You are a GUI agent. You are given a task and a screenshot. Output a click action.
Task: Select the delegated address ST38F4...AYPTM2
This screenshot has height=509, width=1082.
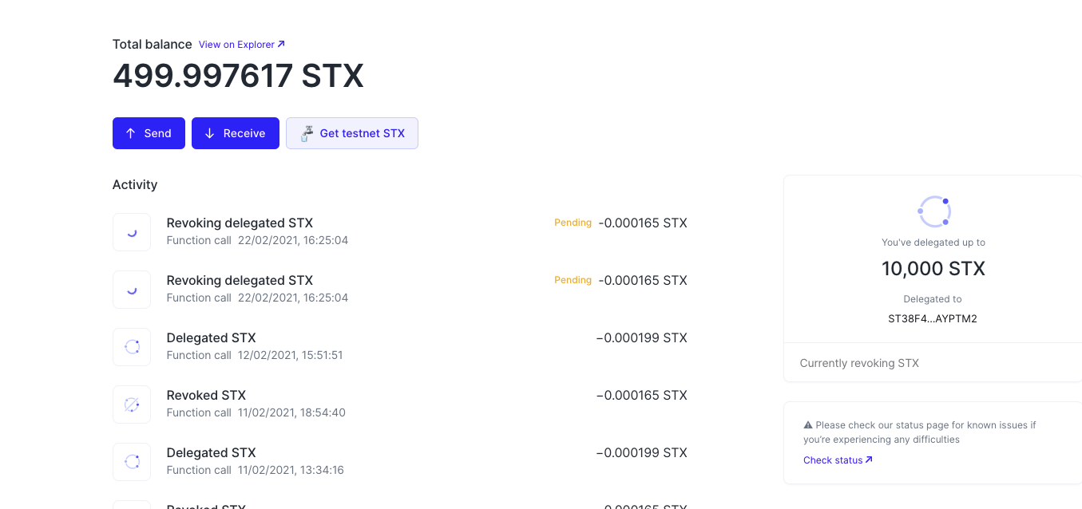click(933, 318)
